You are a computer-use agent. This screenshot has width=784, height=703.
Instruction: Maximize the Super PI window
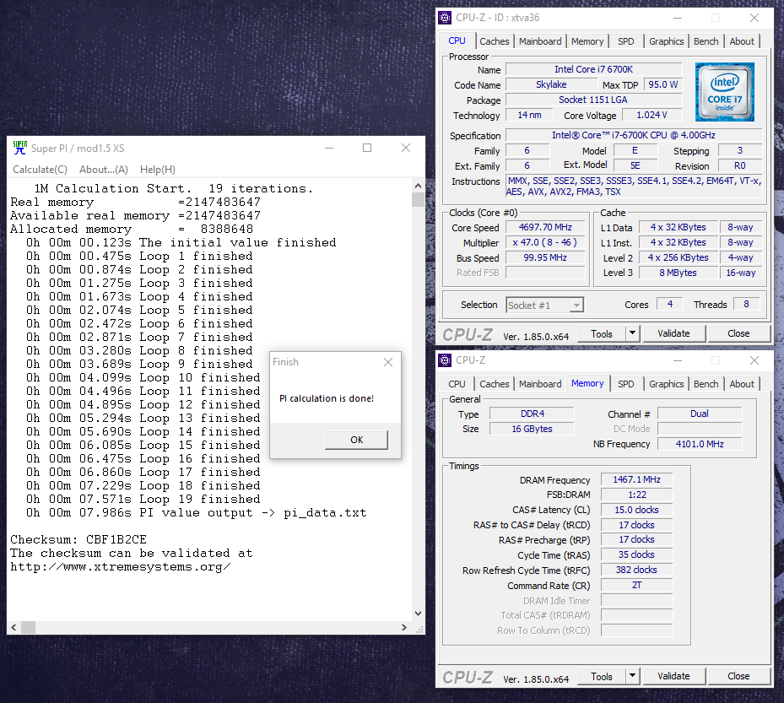click(367, 148)
